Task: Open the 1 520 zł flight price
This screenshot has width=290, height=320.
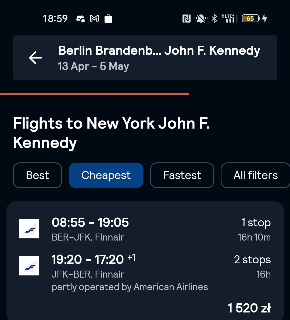Action: point(249,308)
